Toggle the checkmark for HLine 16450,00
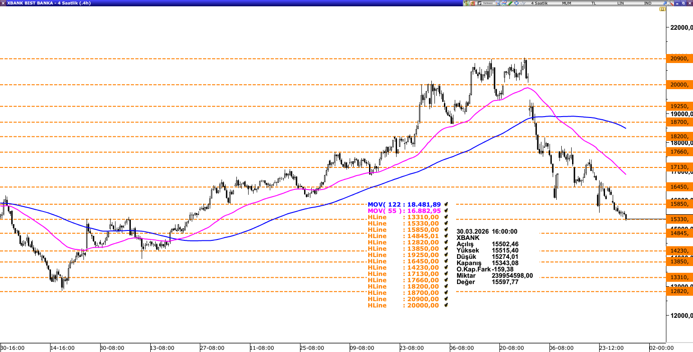Image resolution: width=693 pixels, height=352 pixels. [446, 261]
